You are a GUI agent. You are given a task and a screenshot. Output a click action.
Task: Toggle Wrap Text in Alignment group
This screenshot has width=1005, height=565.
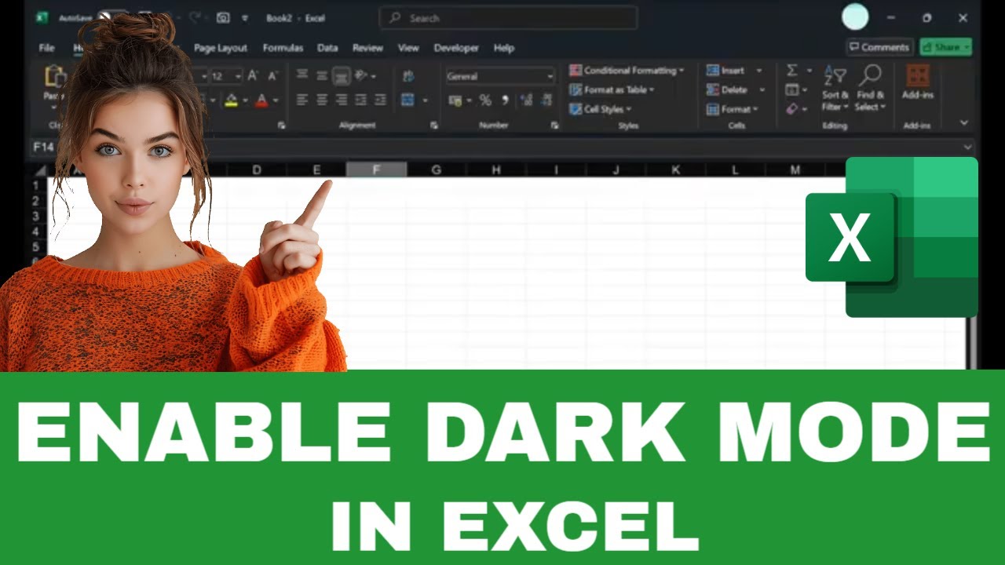coord(407,76)
